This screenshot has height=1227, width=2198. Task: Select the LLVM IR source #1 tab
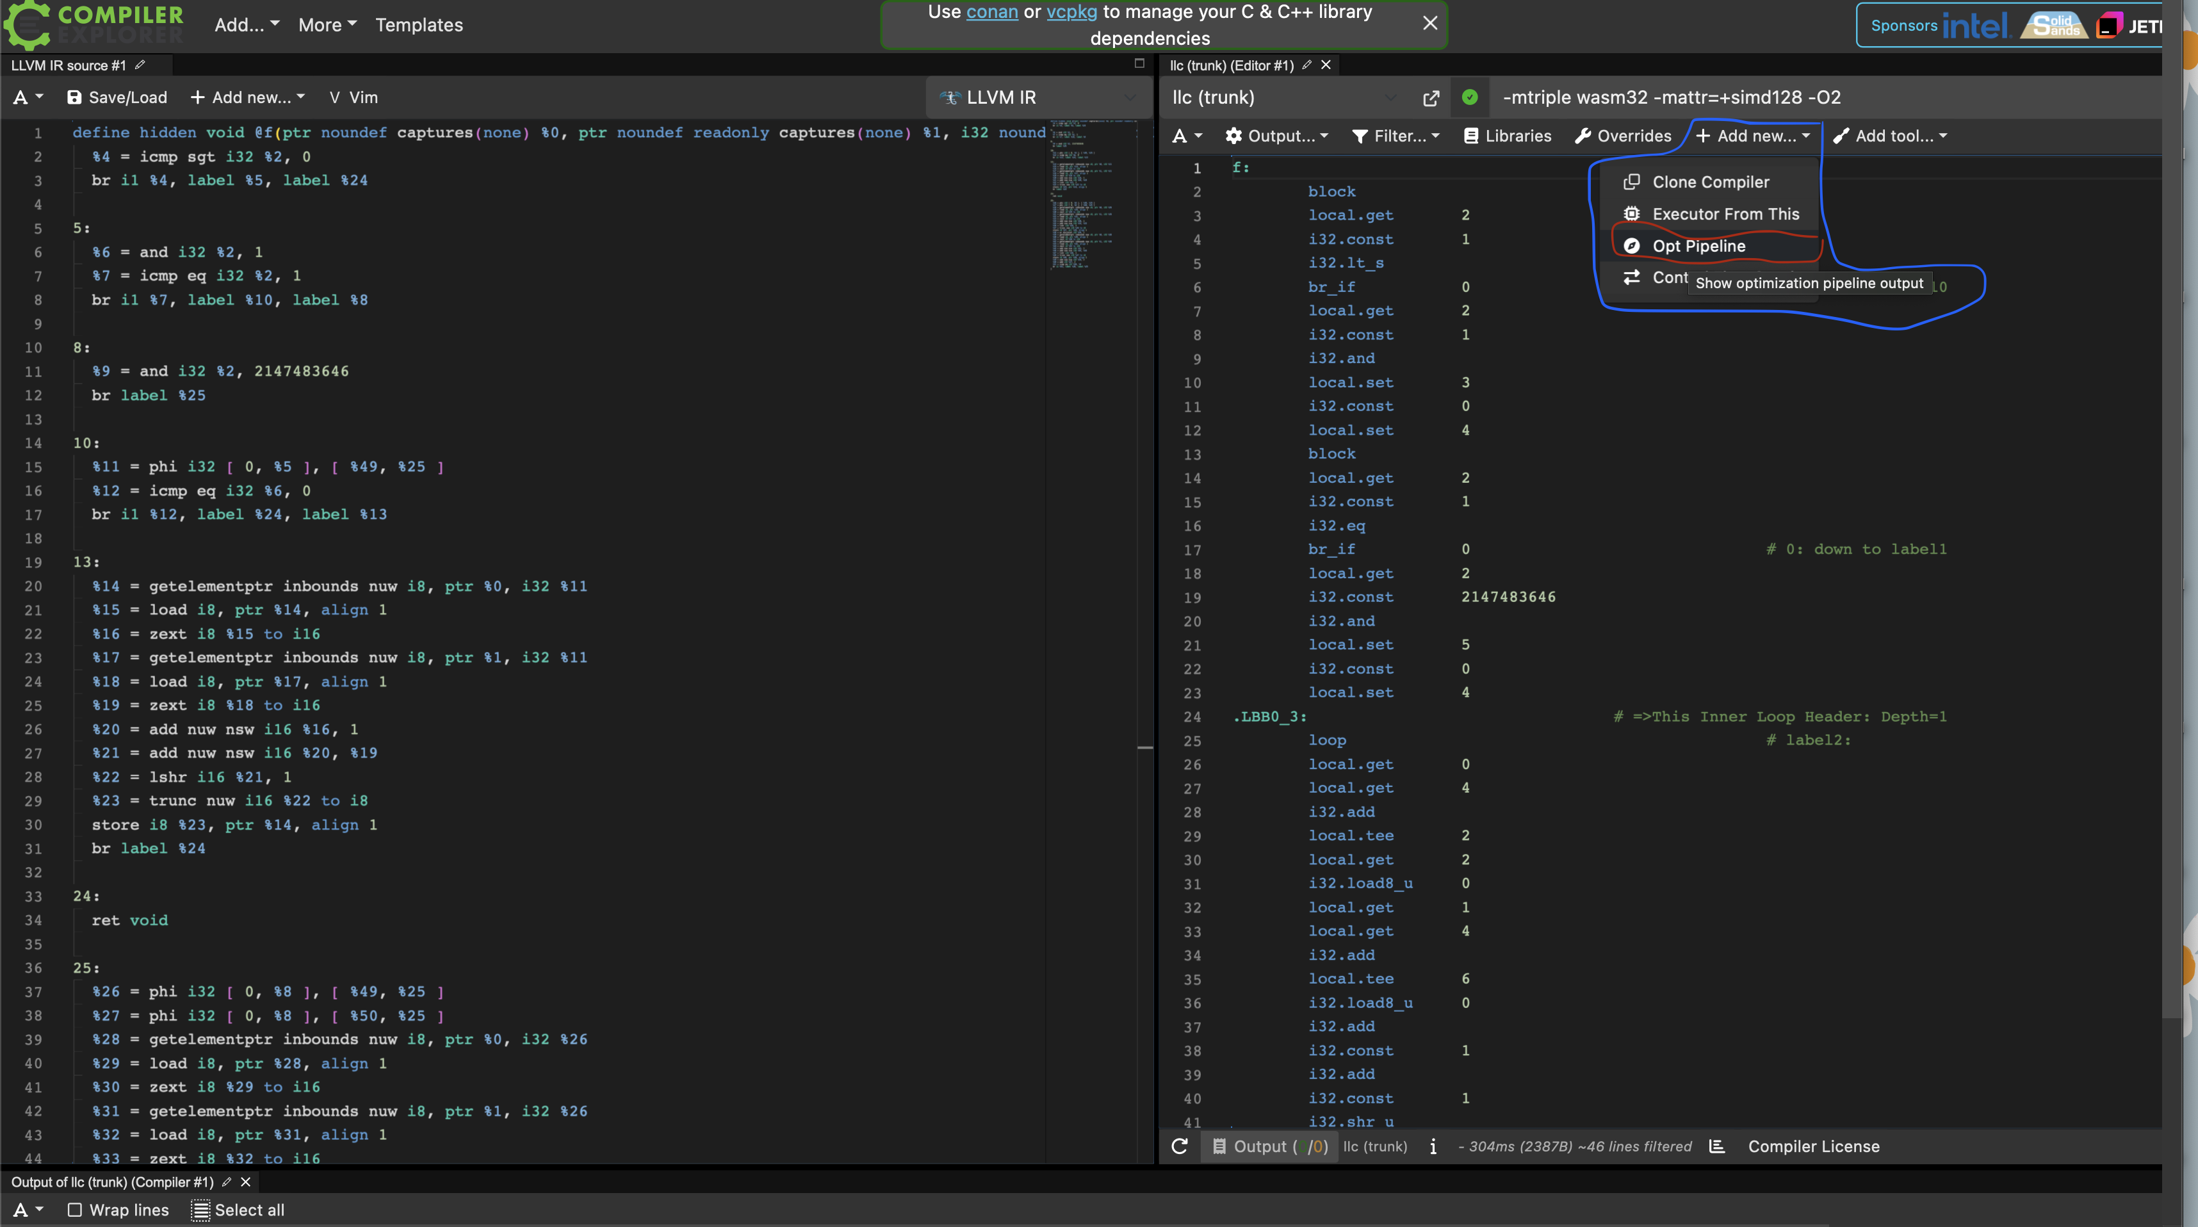coord(69,65)
